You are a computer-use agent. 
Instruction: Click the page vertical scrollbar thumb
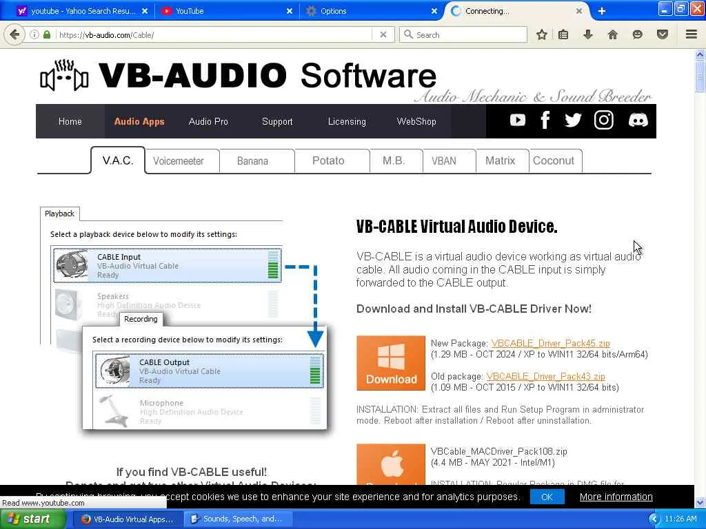tap(700, 76)
